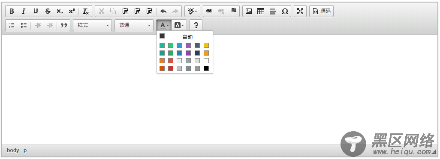Screen dimensions: 440x159
Task: Click paste as plain text icon
Action: pyautogui.click(x=138, y=11)
